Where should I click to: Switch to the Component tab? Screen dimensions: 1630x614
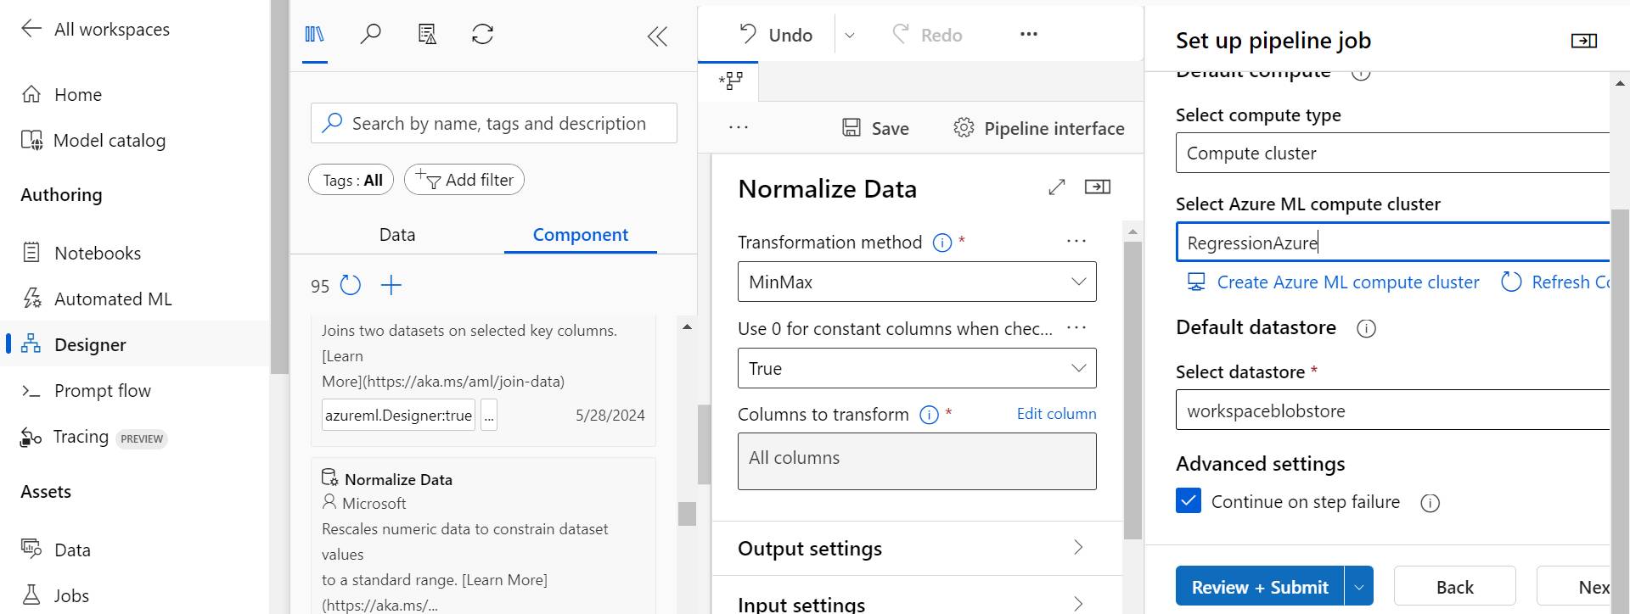point(581,235)
